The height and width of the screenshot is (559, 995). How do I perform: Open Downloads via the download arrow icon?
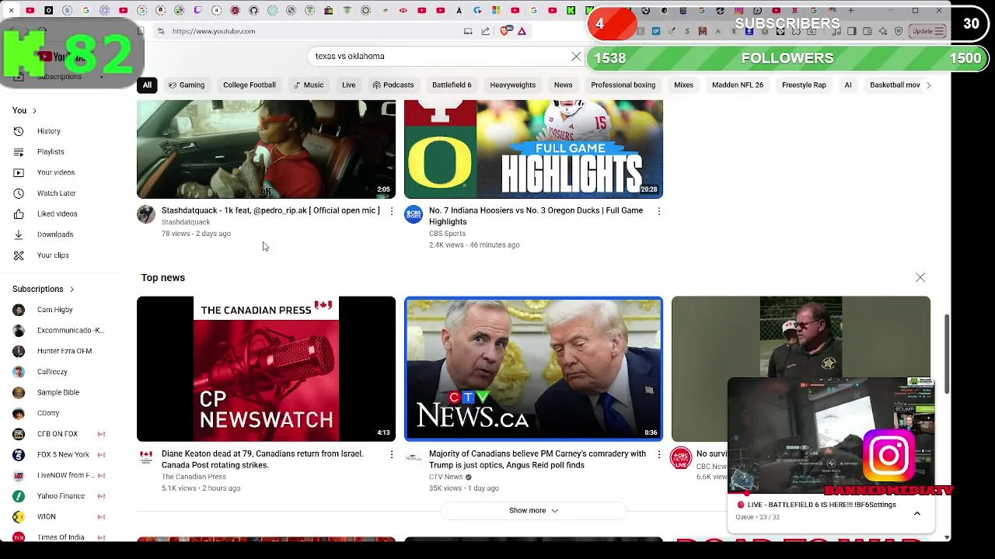tap(19, 234)
